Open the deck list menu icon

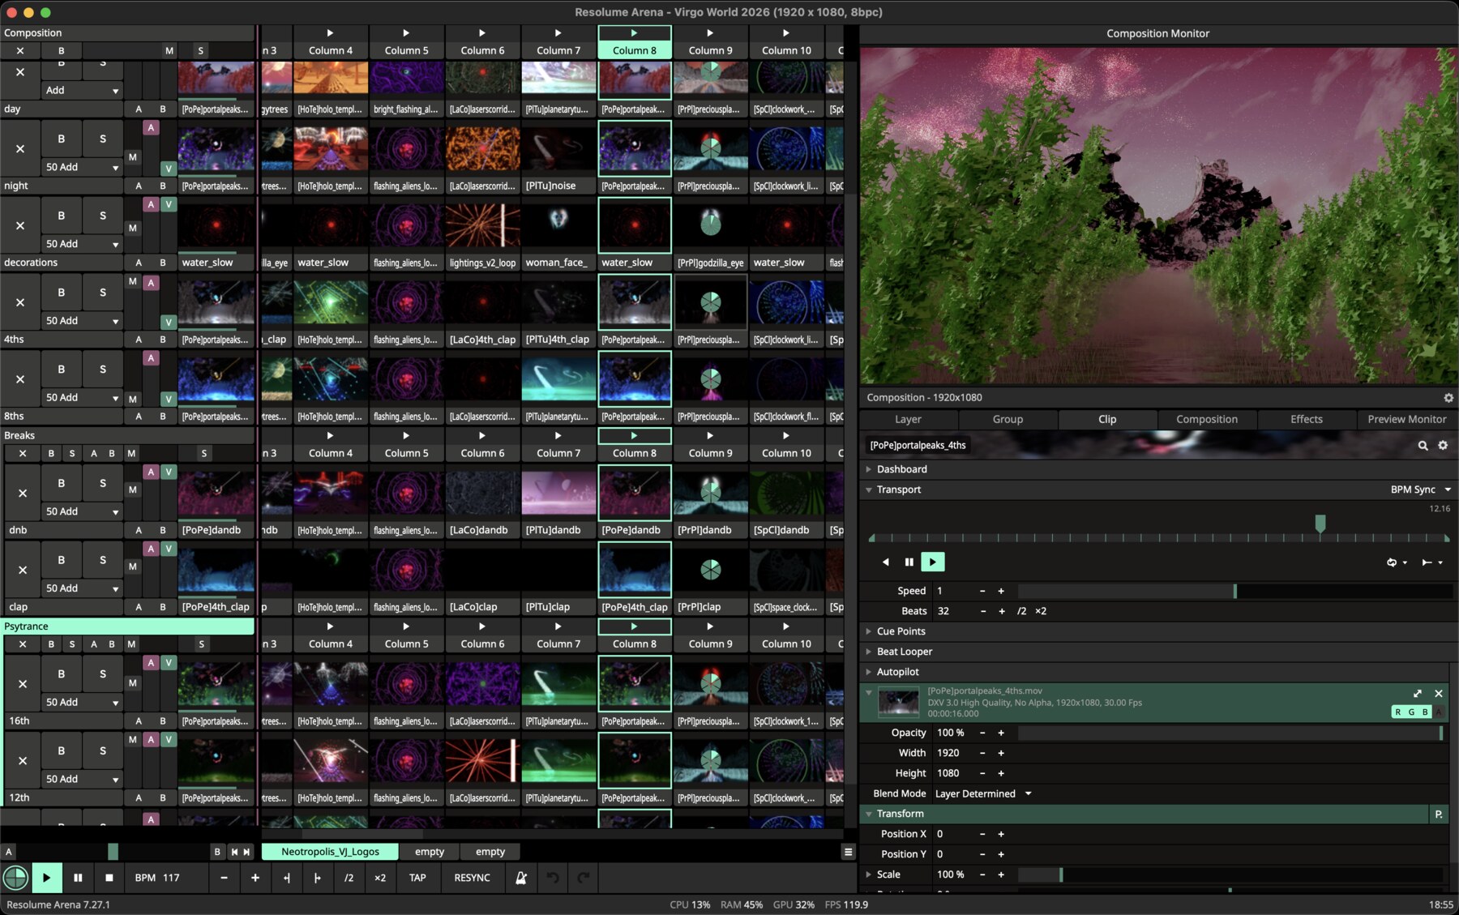pyautogui.click(x=848, y=852)
